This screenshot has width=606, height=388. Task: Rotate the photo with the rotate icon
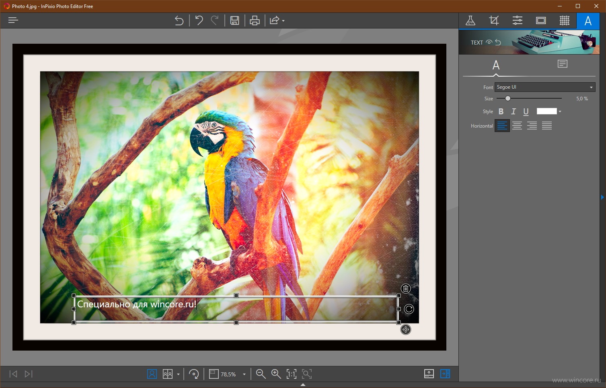pyautogui.click(x=194, y=374)
